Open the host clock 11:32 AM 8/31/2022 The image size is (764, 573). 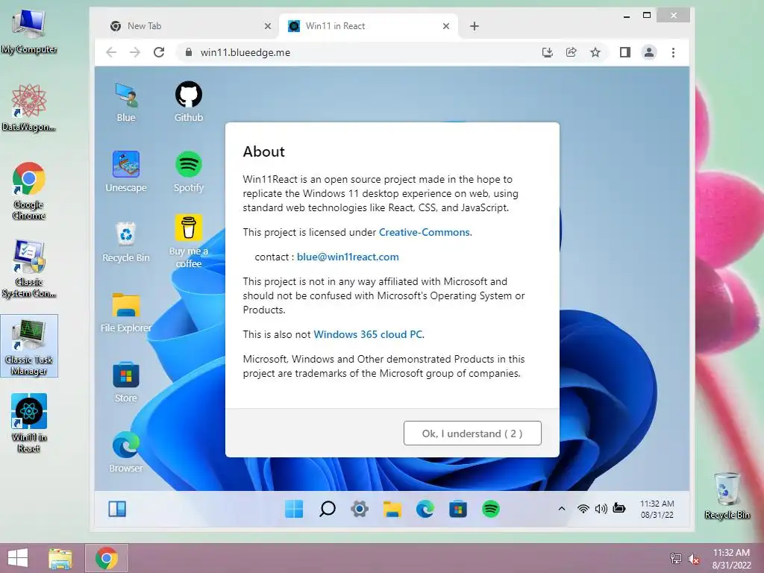tap(731, 558)
